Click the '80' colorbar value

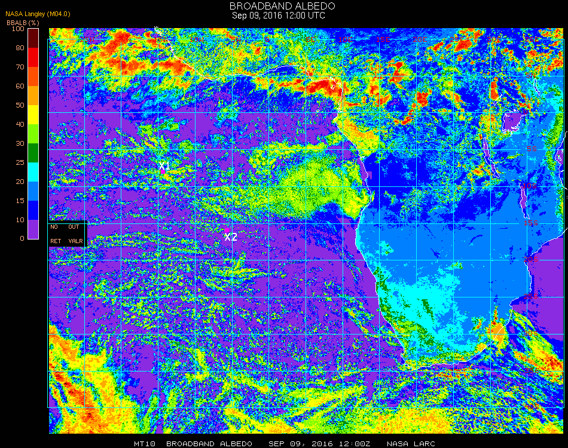tap(20, 48)
